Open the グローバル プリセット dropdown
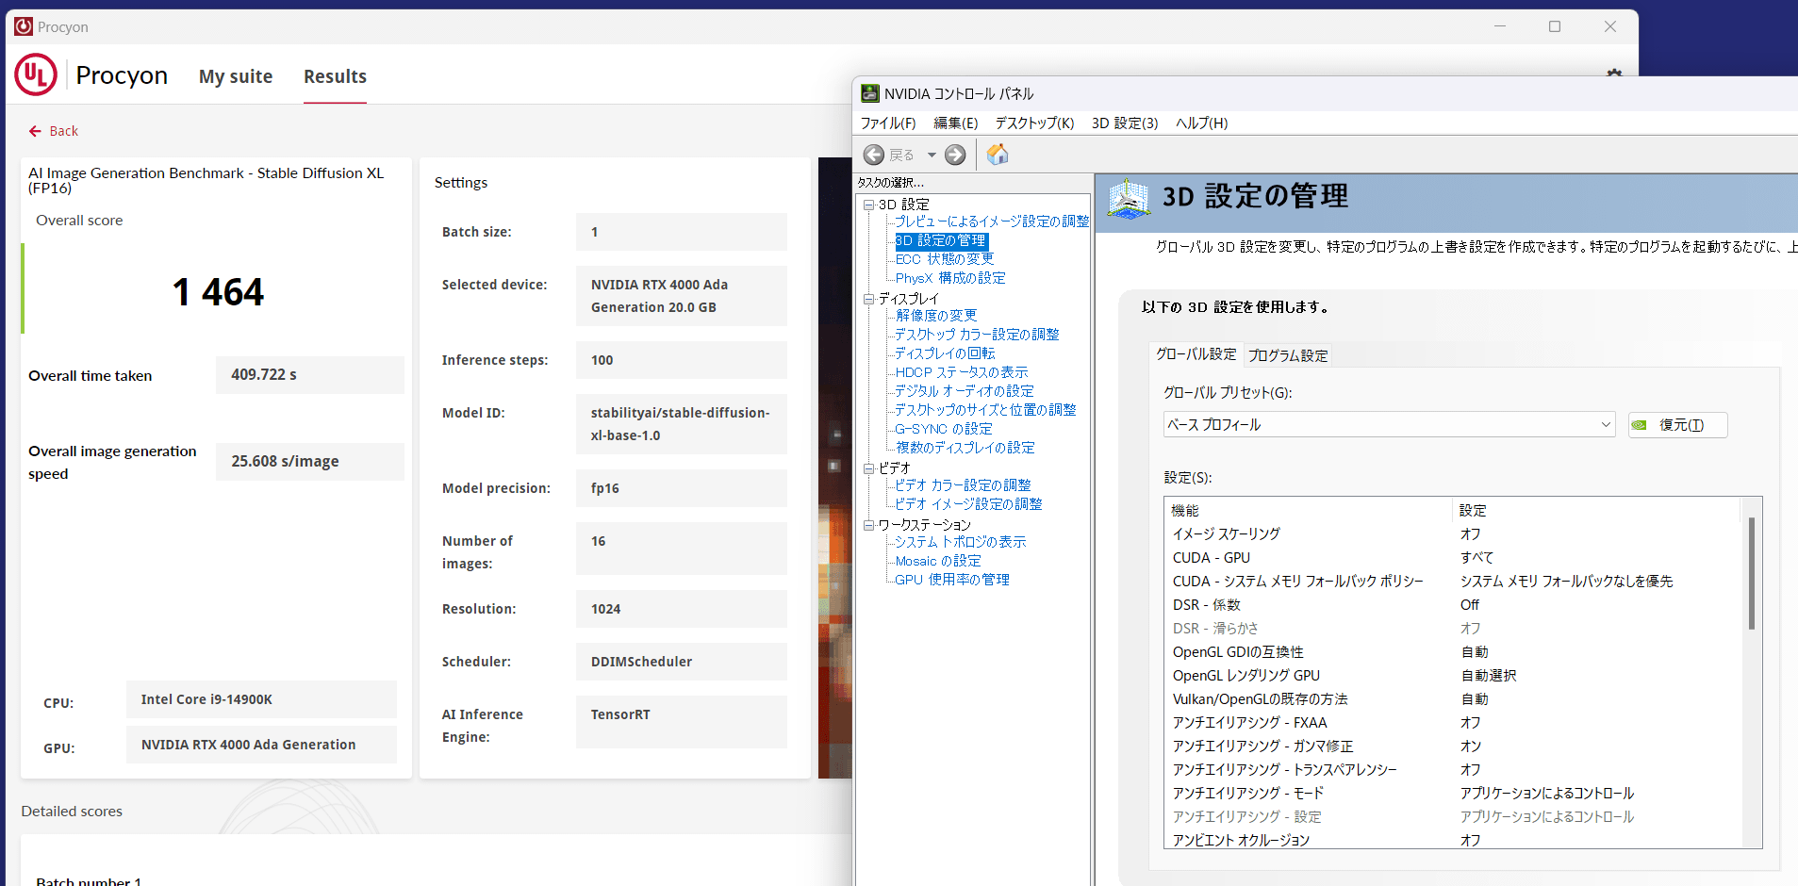 coord(1389,425)
